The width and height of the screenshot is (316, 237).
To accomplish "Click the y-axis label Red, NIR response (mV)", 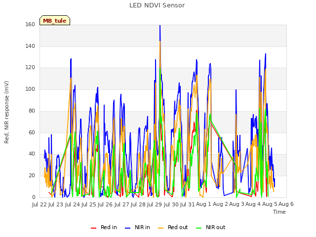I will 6,112.
